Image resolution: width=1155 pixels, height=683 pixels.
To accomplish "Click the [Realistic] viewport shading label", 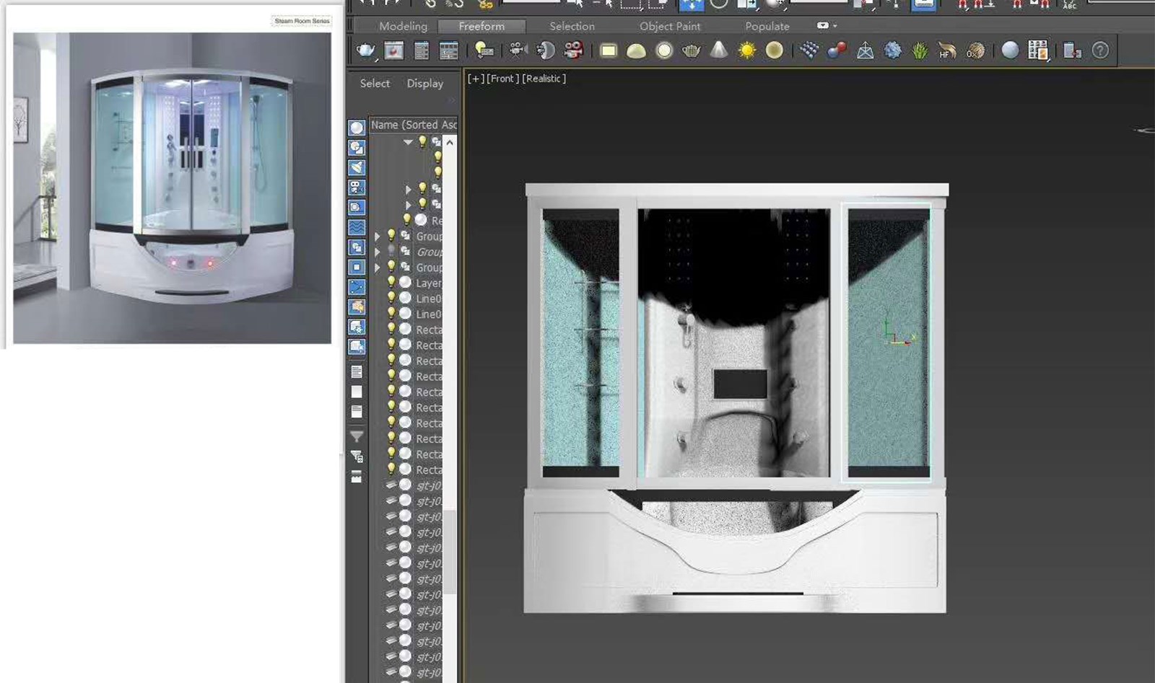I will coord(544,79).
